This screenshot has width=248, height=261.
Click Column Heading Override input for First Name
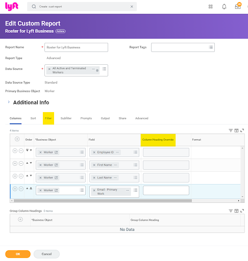[x=166, y=165]
